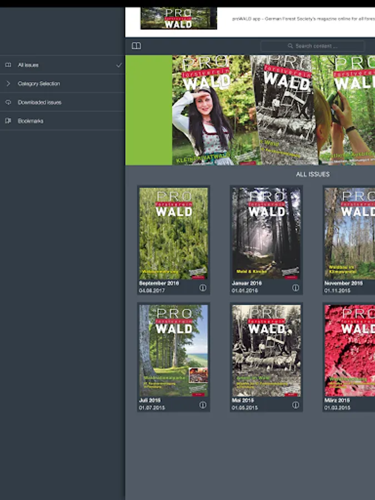The height and width of the screenshot is (500, 375).
Task: Click the ALL ISSUES section heading
Action: [312, 174]
